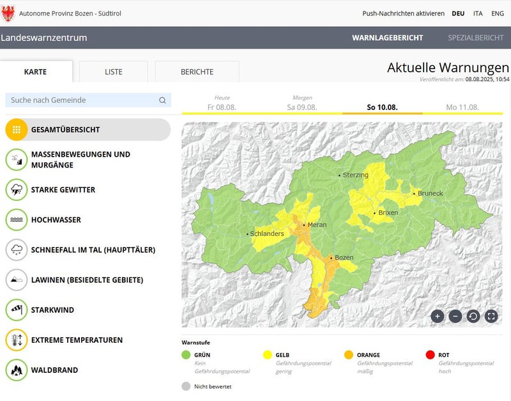Image resolution: width=511 pixels, height=401 pixels.
Task: Open Lawinen avalanche warning icon
Action: click(17, 280)
